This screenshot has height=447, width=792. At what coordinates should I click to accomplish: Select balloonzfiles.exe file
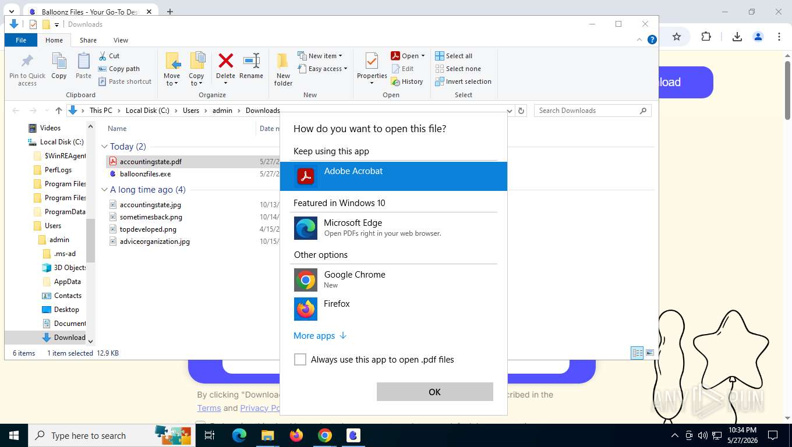click(x=146, y=173)
